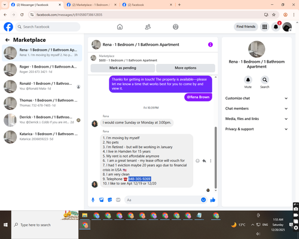
Task: Open Ronald conversation in list
Action: (x=42, y=87)
